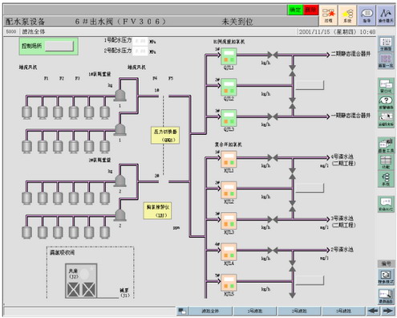Select the QJL1 chlorinator unit
This screenshot has width=397, height=318.
[x=229, y=56]
